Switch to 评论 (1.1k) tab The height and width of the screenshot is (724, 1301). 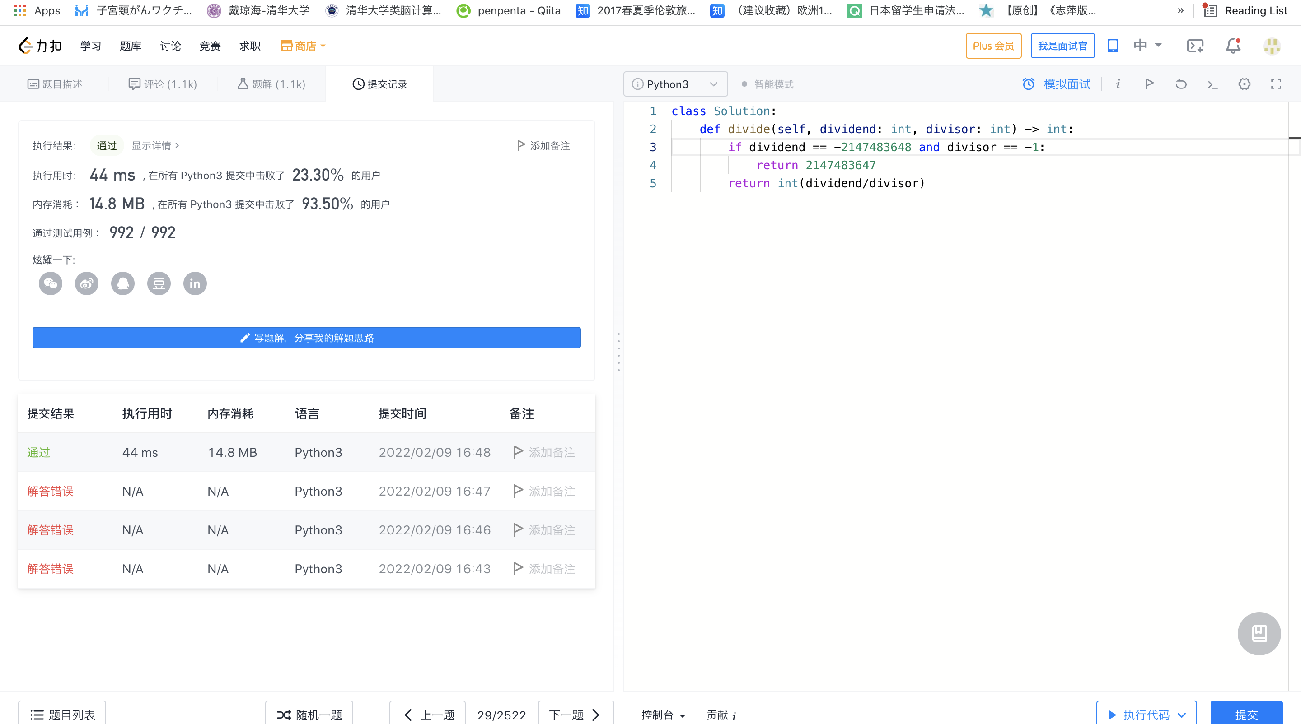pyautogui.click(x=163, y=84)
